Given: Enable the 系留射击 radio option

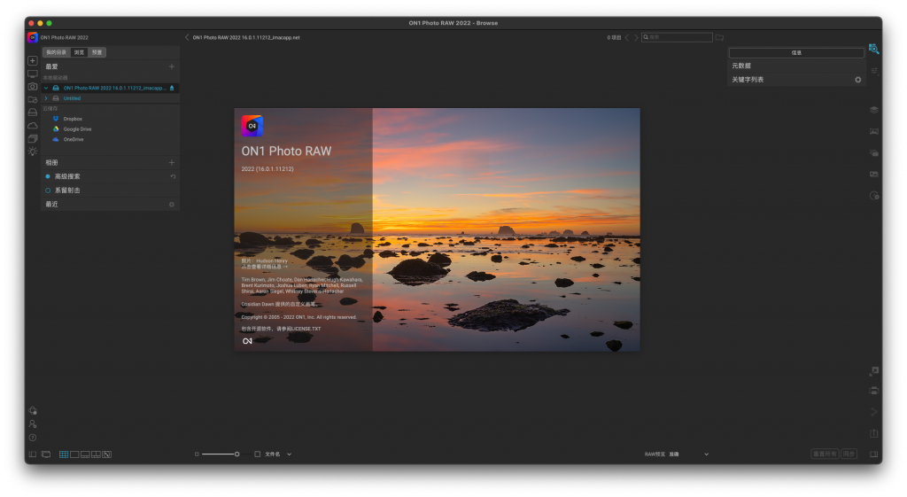Looking at the screenshot, I should point(48,190).
